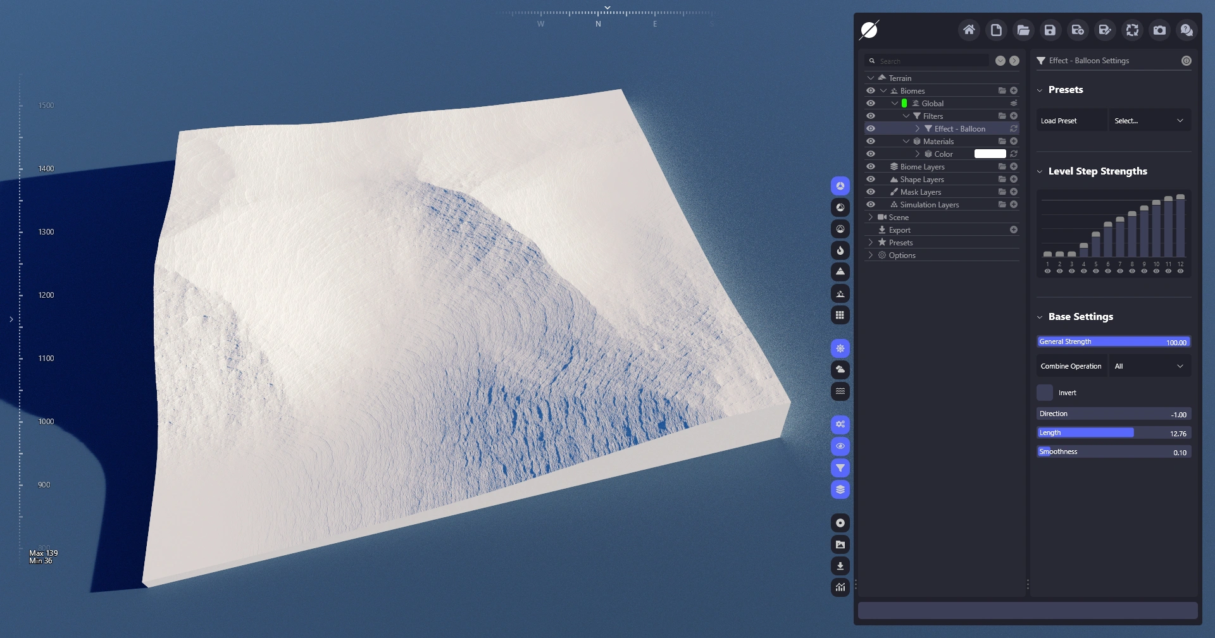This screenshot has width=1215, height=638.
Task: Enable the Invert checkbox
Action: pyautogui.click(x=1045, y=393)
